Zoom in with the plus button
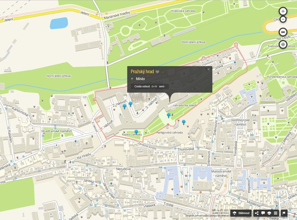Image resolution: width=297 pixels, height=220 pixels. tap(283, 11)
